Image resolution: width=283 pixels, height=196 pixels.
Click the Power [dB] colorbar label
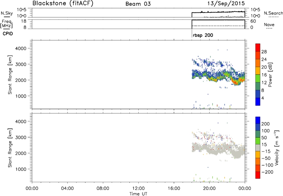pyautogui.click(x=270, y=75)
